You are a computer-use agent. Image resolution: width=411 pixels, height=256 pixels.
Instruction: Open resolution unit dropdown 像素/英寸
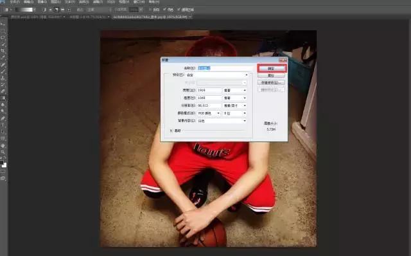[x=235, y=105]
